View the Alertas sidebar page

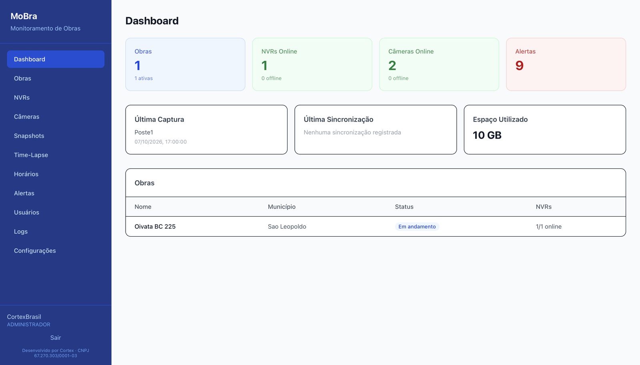pos(56,193)
